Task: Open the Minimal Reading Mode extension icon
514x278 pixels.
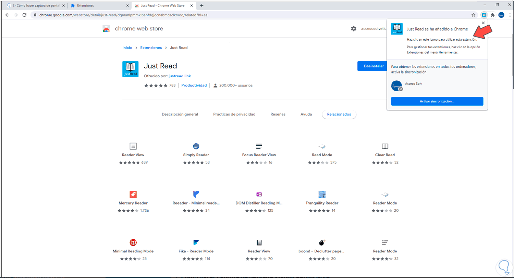Action: (133, 242)
